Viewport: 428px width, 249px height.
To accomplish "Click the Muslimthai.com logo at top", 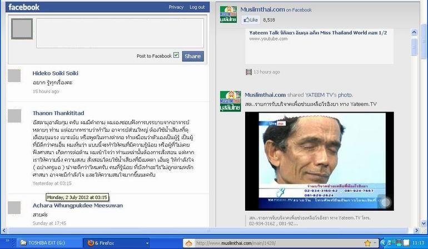I will pos(228,14).
